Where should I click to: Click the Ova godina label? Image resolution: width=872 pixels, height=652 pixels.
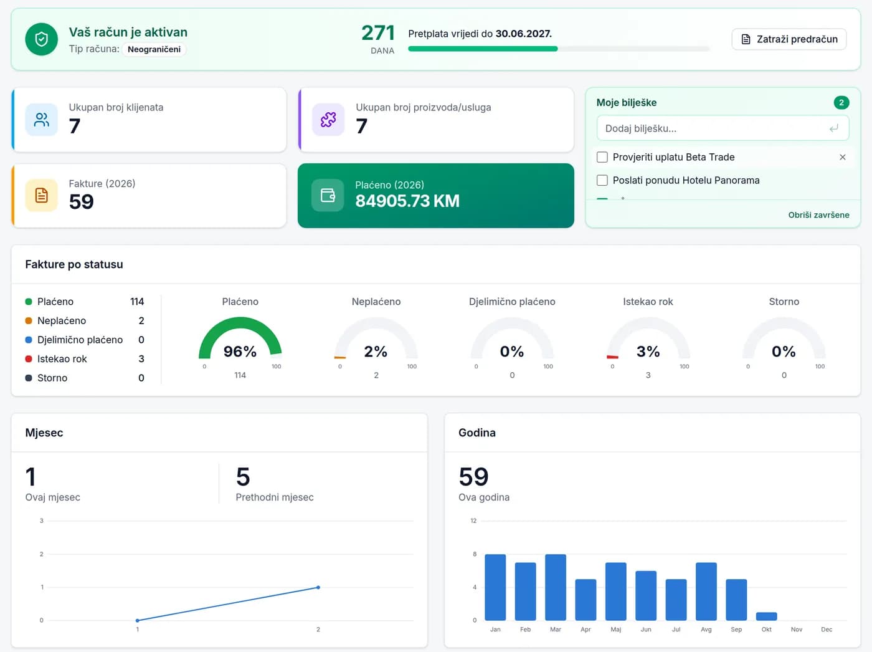pos(484,497)
